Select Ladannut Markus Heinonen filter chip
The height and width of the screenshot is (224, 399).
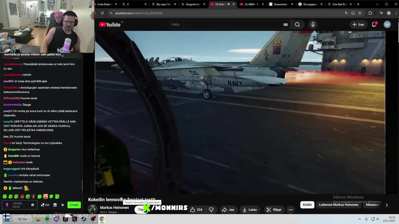click(339, 205)
